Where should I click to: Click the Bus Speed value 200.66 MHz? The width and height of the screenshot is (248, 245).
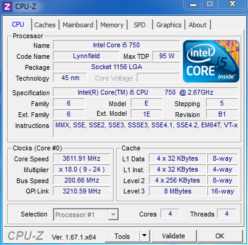[81, 180]
